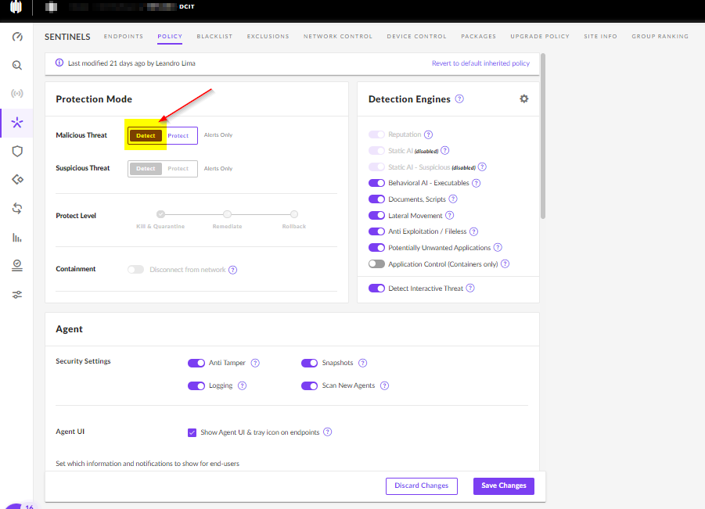The height and width of the screenshot is (509, 705).
Task: Click Revert to default inherited policy
Action: click(x=480, y=63)
